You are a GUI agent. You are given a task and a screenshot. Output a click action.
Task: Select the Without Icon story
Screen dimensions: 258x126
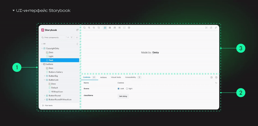[x=55, y=92]
